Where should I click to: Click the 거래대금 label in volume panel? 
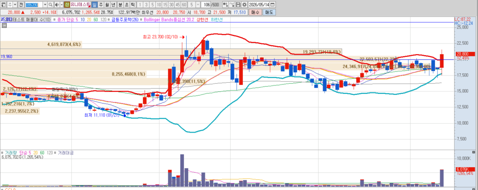coord(65,153)
